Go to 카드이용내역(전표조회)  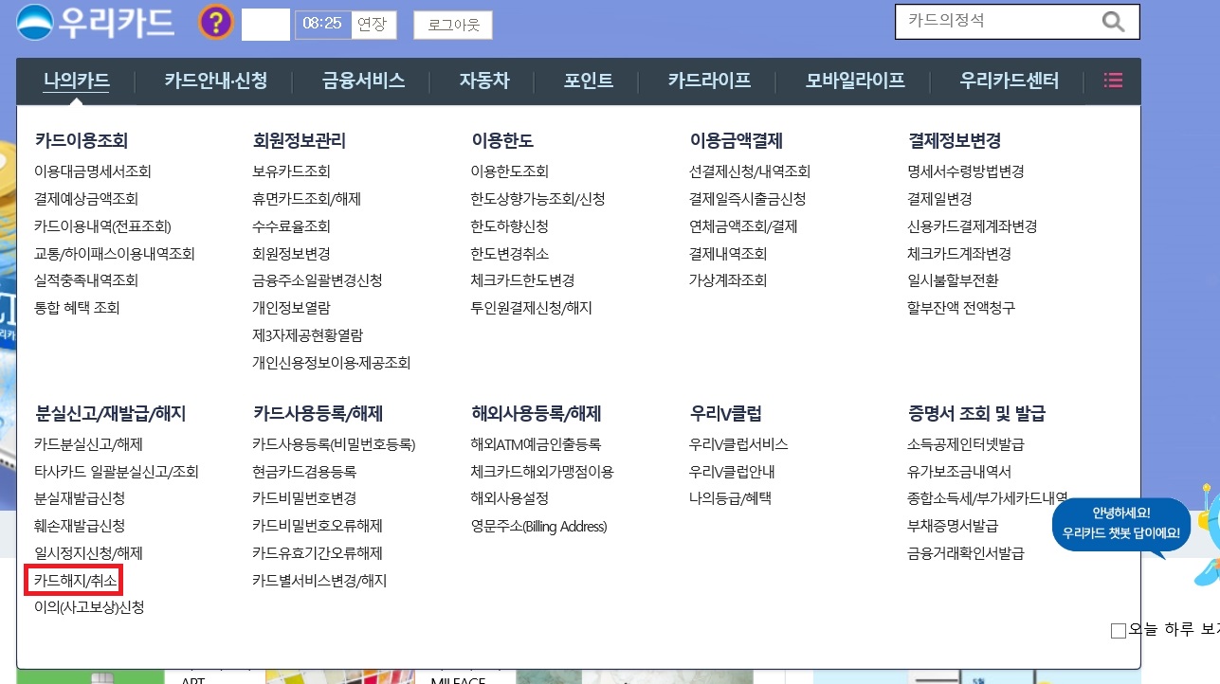(x=102, y=226)
